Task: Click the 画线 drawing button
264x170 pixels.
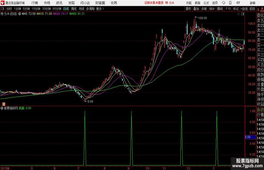Action: click(x=220, y=9)
